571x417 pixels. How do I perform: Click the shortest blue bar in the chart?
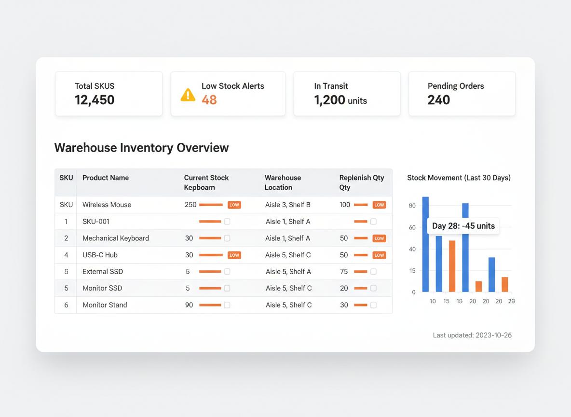(491, 275)
